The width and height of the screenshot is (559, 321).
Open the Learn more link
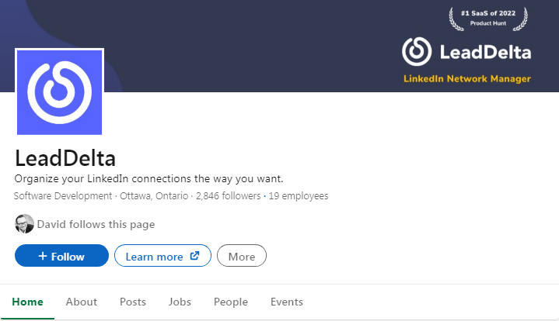coord(154,256)
